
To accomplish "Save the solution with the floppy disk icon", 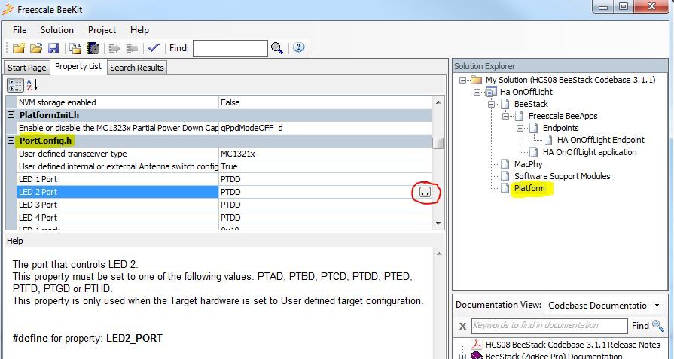I will [x=53, y=48].
